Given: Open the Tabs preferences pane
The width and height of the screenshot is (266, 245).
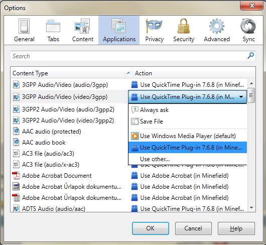Looking at the screenshot, I should point(53,30).
